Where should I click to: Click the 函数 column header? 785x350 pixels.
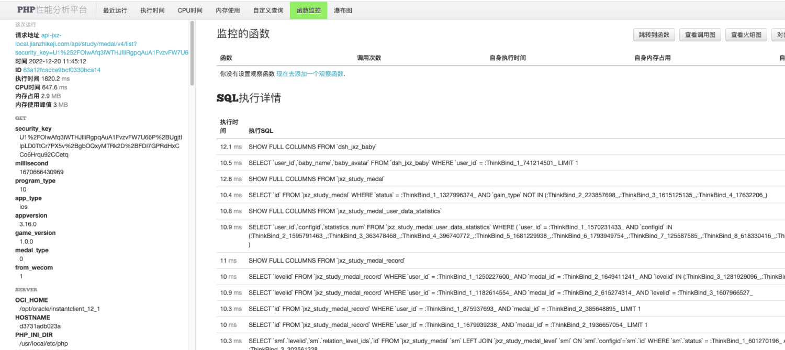226,58
